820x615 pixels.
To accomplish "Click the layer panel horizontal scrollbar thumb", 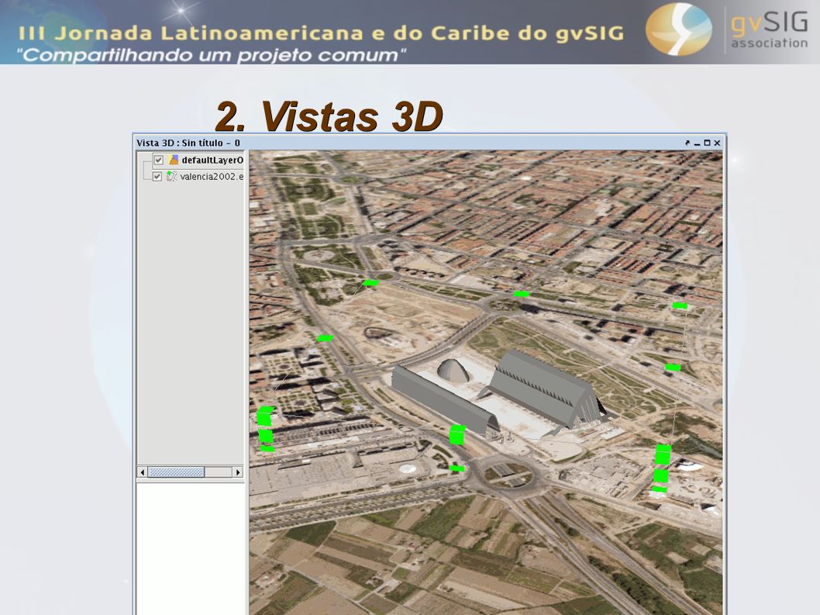I will [x=176, y=472].
